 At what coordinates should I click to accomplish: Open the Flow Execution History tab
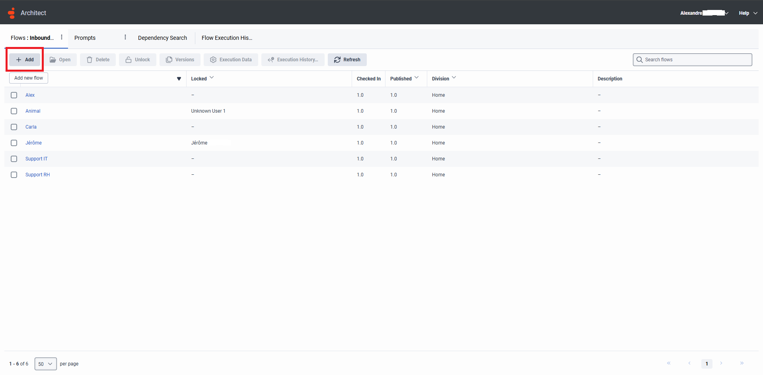[227, 38]
